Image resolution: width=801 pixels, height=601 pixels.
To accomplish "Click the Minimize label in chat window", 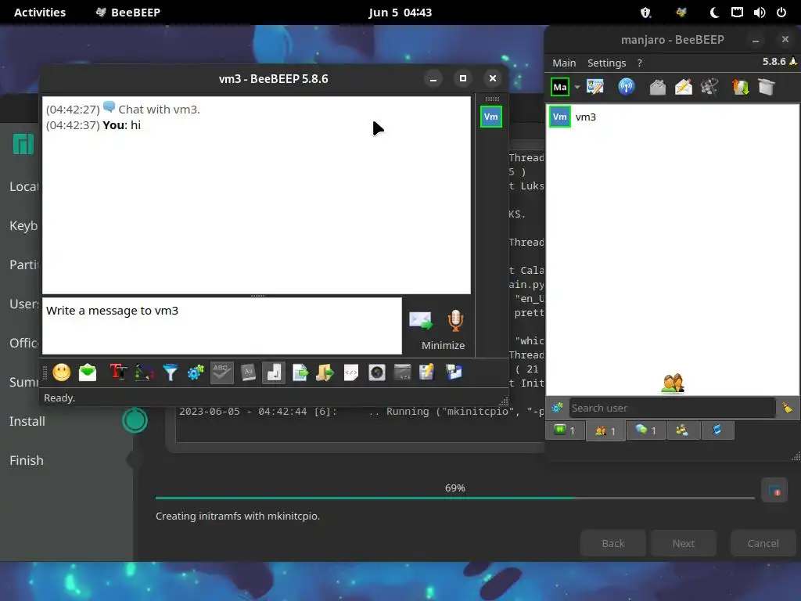I will 443,345.
